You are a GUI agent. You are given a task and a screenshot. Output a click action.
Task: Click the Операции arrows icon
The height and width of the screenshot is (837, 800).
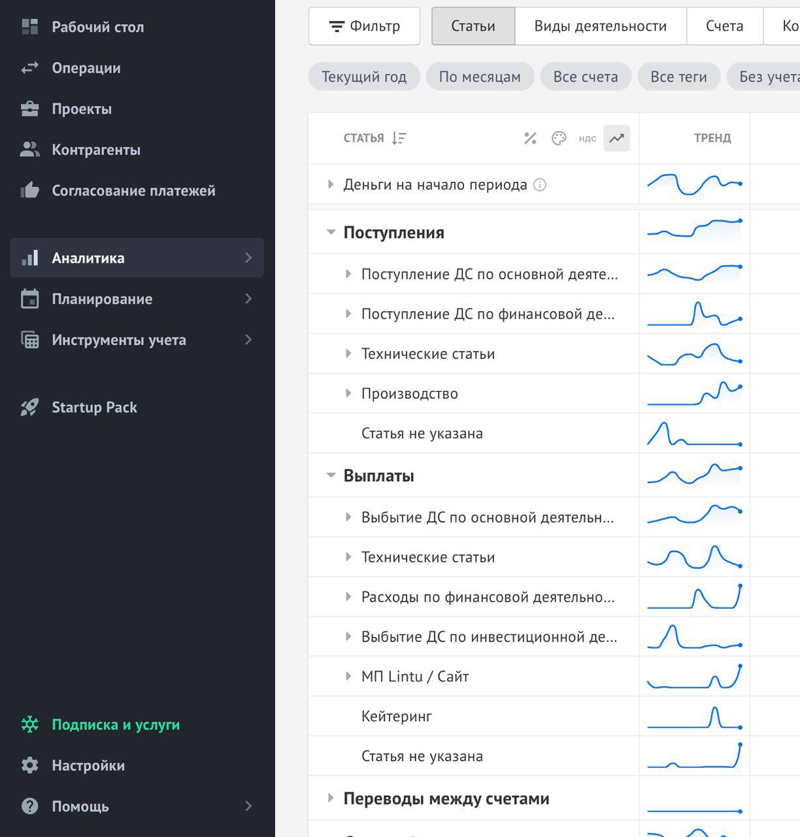point(29,68)
